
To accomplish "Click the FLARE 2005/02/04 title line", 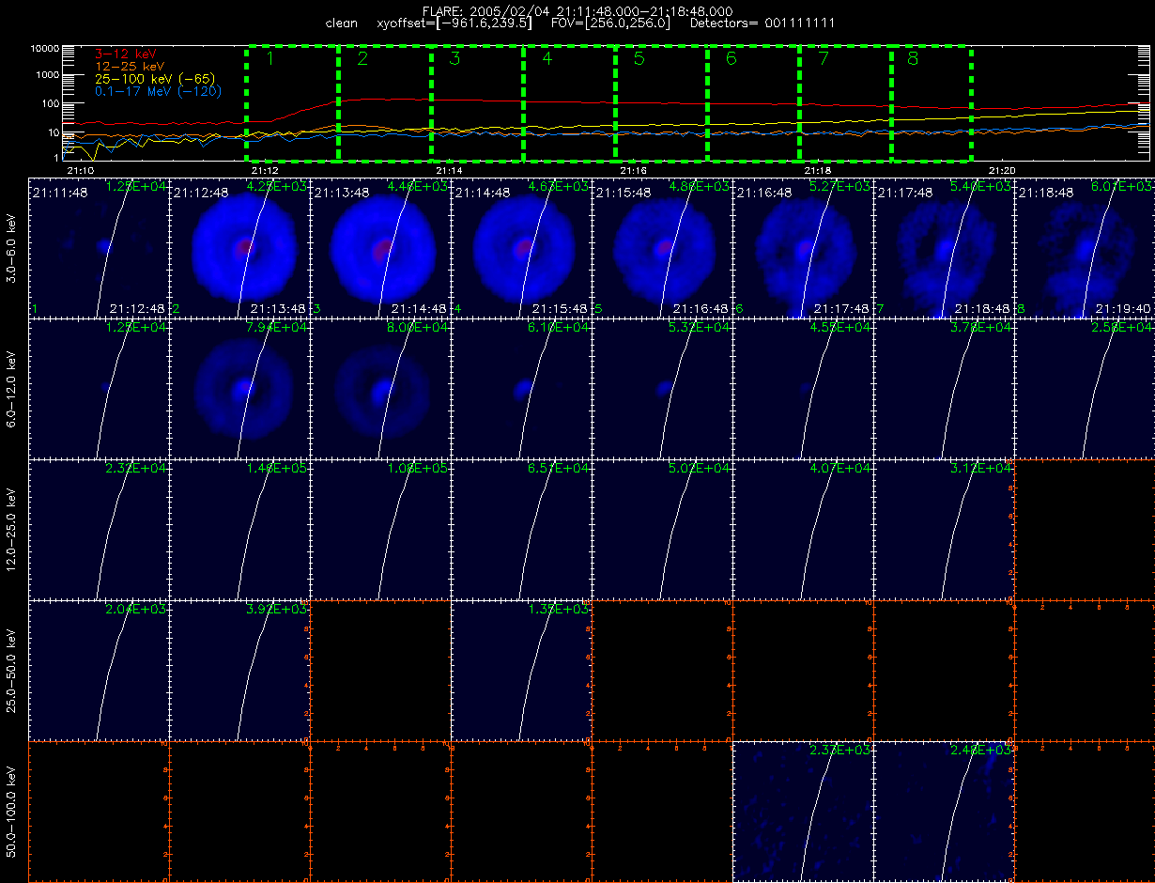I will click(577, 10).
